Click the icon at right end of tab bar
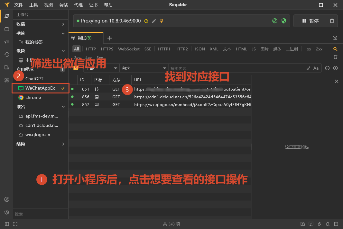 click(335, 38)
